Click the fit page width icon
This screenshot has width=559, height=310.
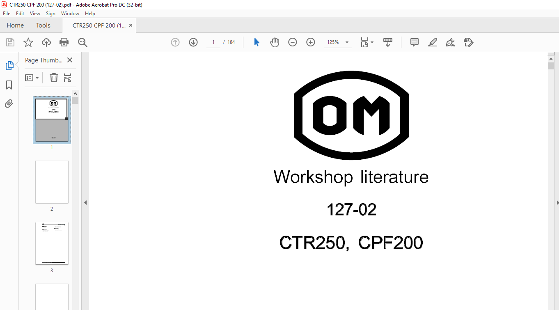(x=364, y=42)
